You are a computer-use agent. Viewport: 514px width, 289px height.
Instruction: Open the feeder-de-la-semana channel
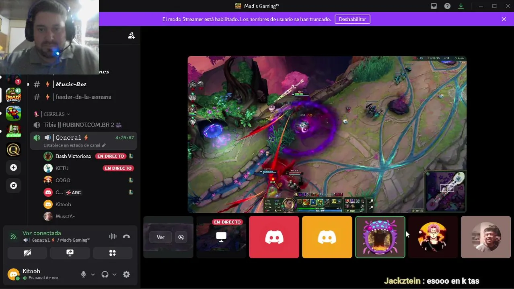point(82,97)
